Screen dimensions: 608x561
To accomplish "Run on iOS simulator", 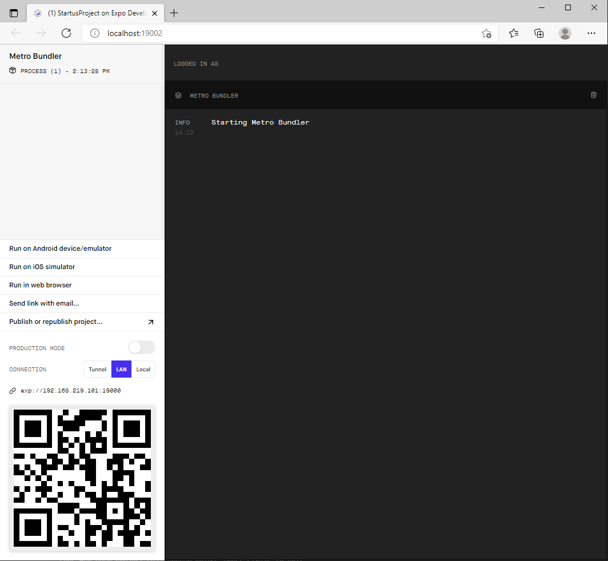I will point(82,267).
